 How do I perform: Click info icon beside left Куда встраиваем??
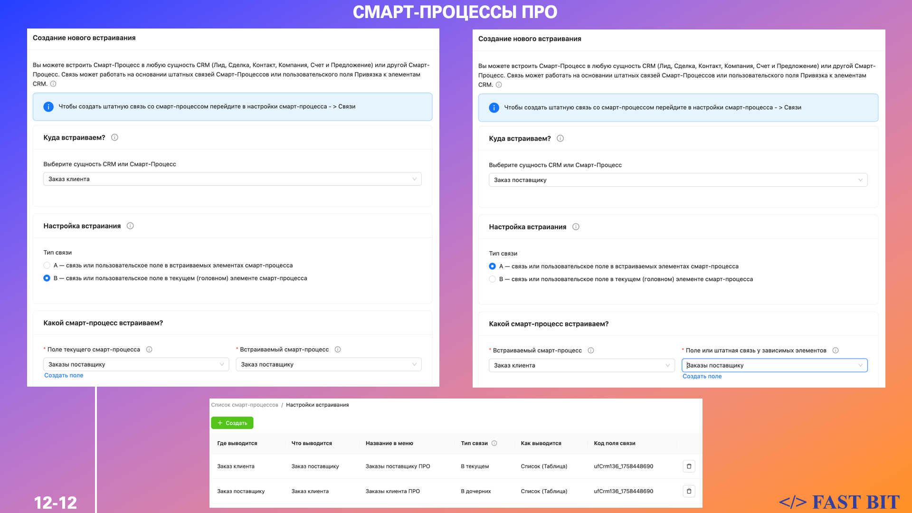pyautogui.click(x=114, y=138)
